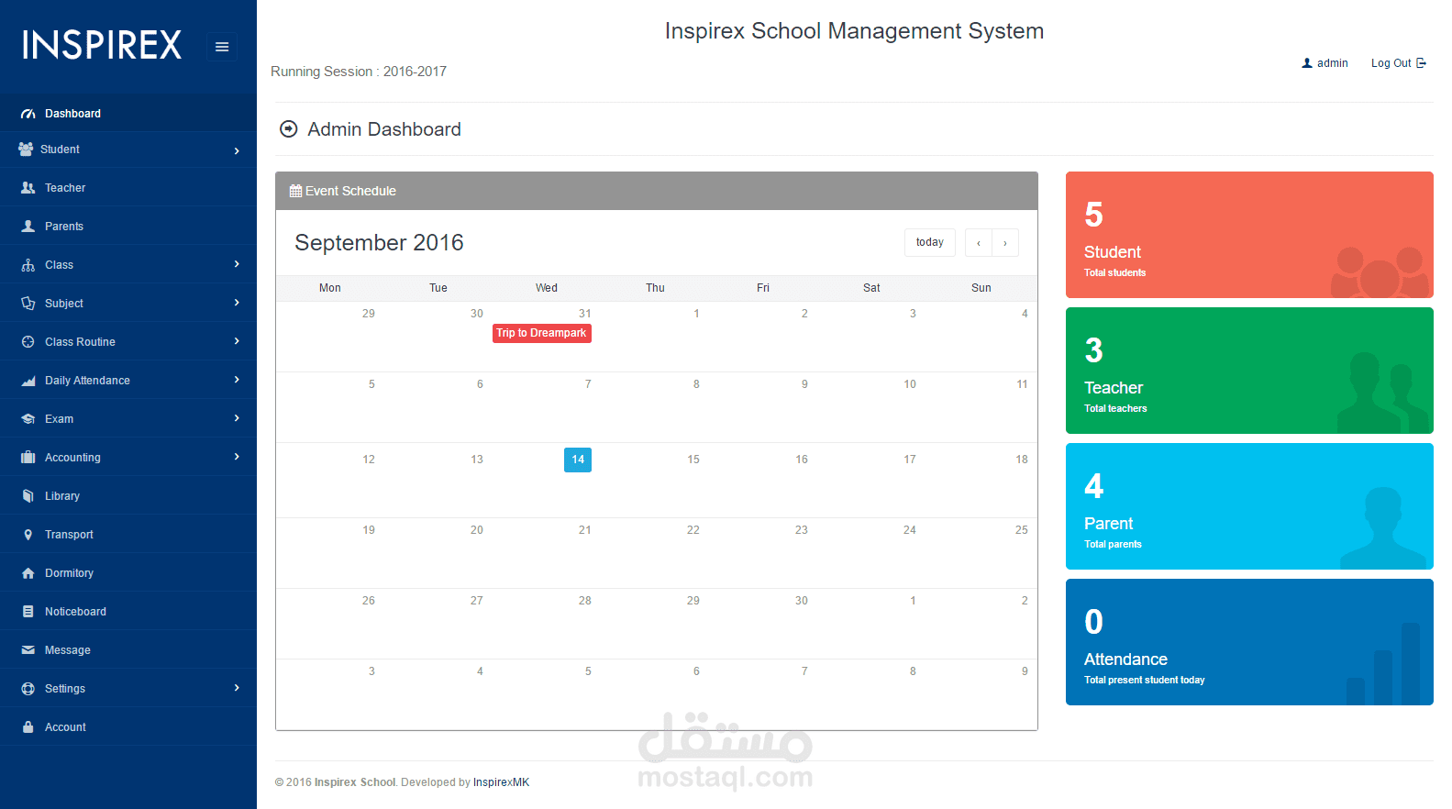The image size is (1452, 809).
Task: Click the admin profile link
Action: coord(1325,63)
